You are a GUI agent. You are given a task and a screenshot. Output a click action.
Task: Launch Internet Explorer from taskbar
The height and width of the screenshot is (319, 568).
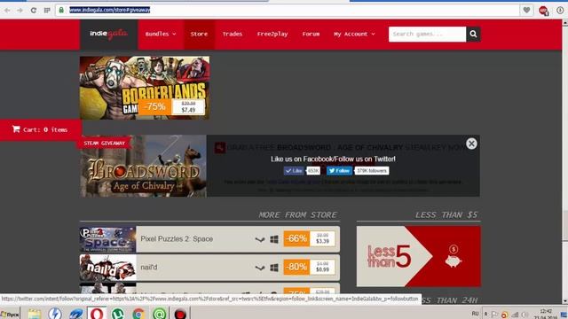coord(76,314)
